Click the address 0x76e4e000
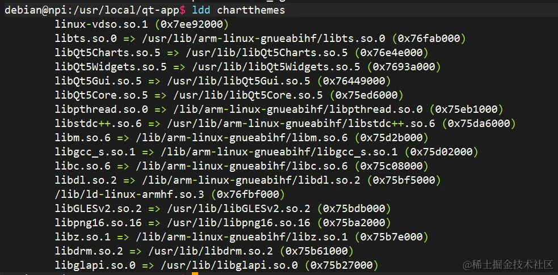The image size is (558, 275). (x=392, y=53)
